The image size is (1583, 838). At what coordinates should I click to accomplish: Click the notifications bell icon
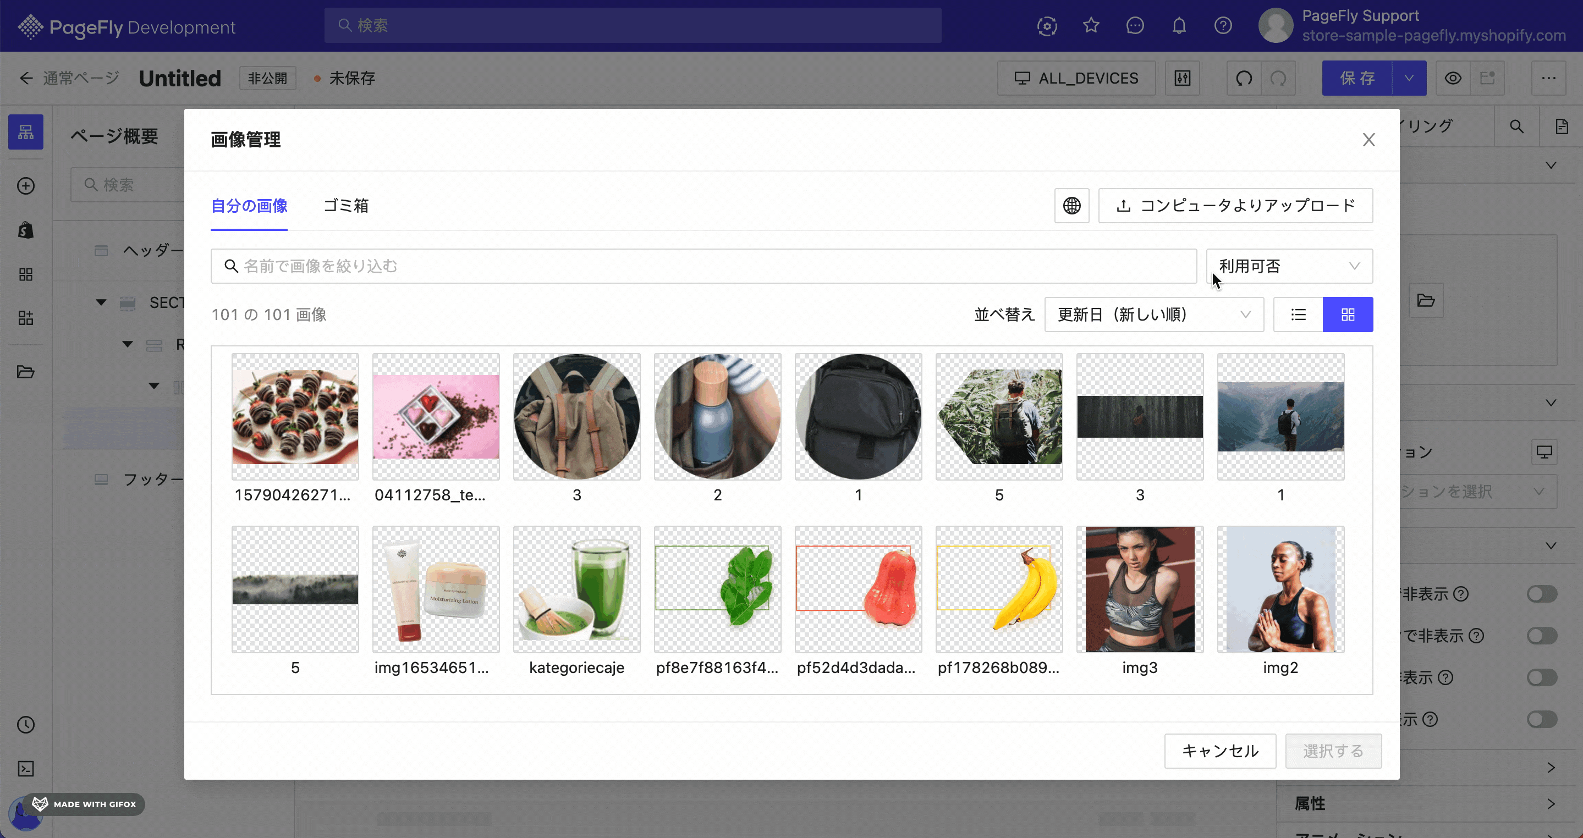(x=1179, y=25)
